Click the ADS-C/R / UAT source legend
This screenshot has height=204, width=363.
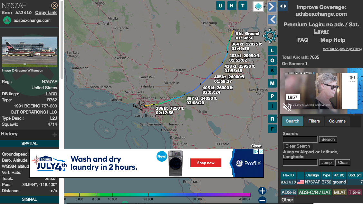point(315,192)
